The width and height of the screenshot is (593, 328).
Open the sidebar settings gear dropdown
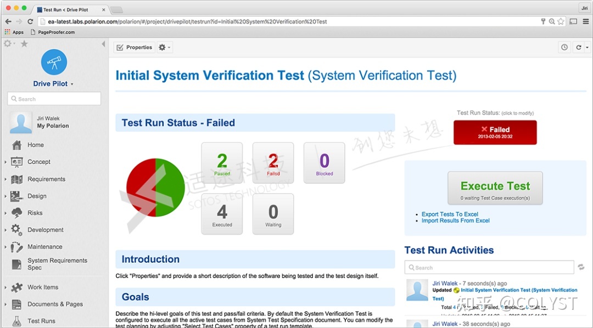[x=9, y=44]
